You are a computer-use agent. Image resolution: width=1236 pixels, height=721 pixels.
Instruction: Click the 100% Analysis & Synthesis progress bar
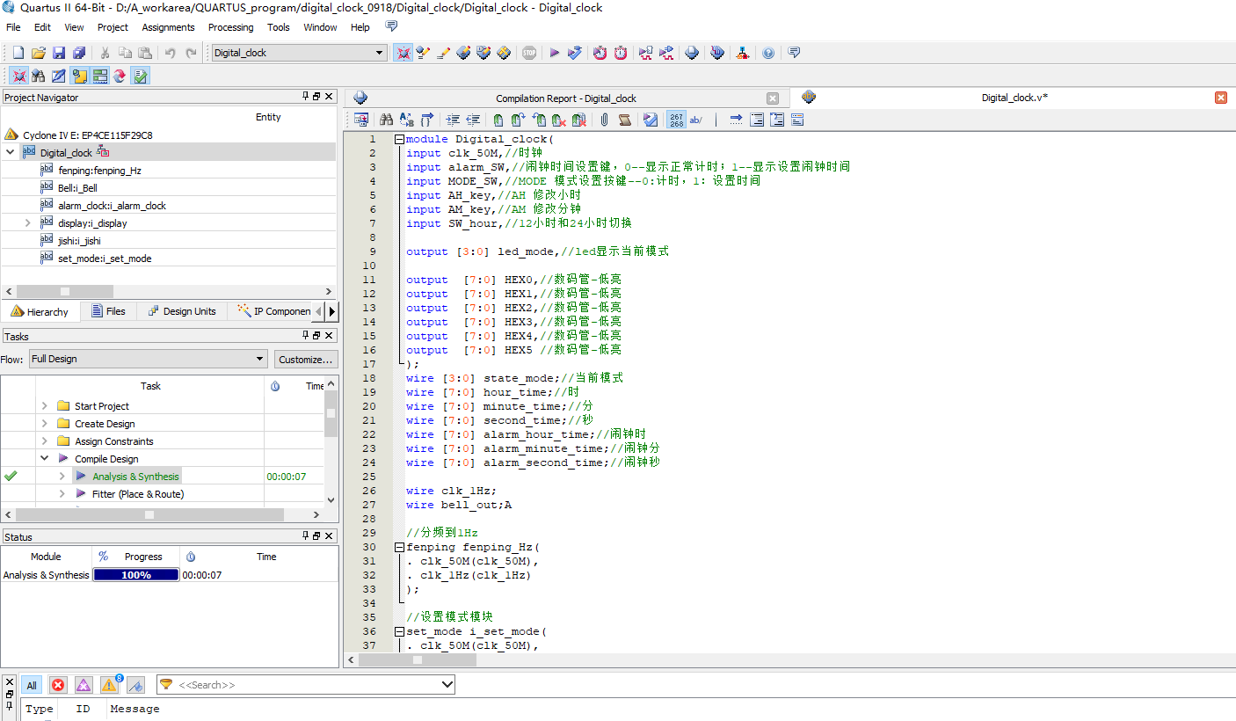(x=136, y=575)
